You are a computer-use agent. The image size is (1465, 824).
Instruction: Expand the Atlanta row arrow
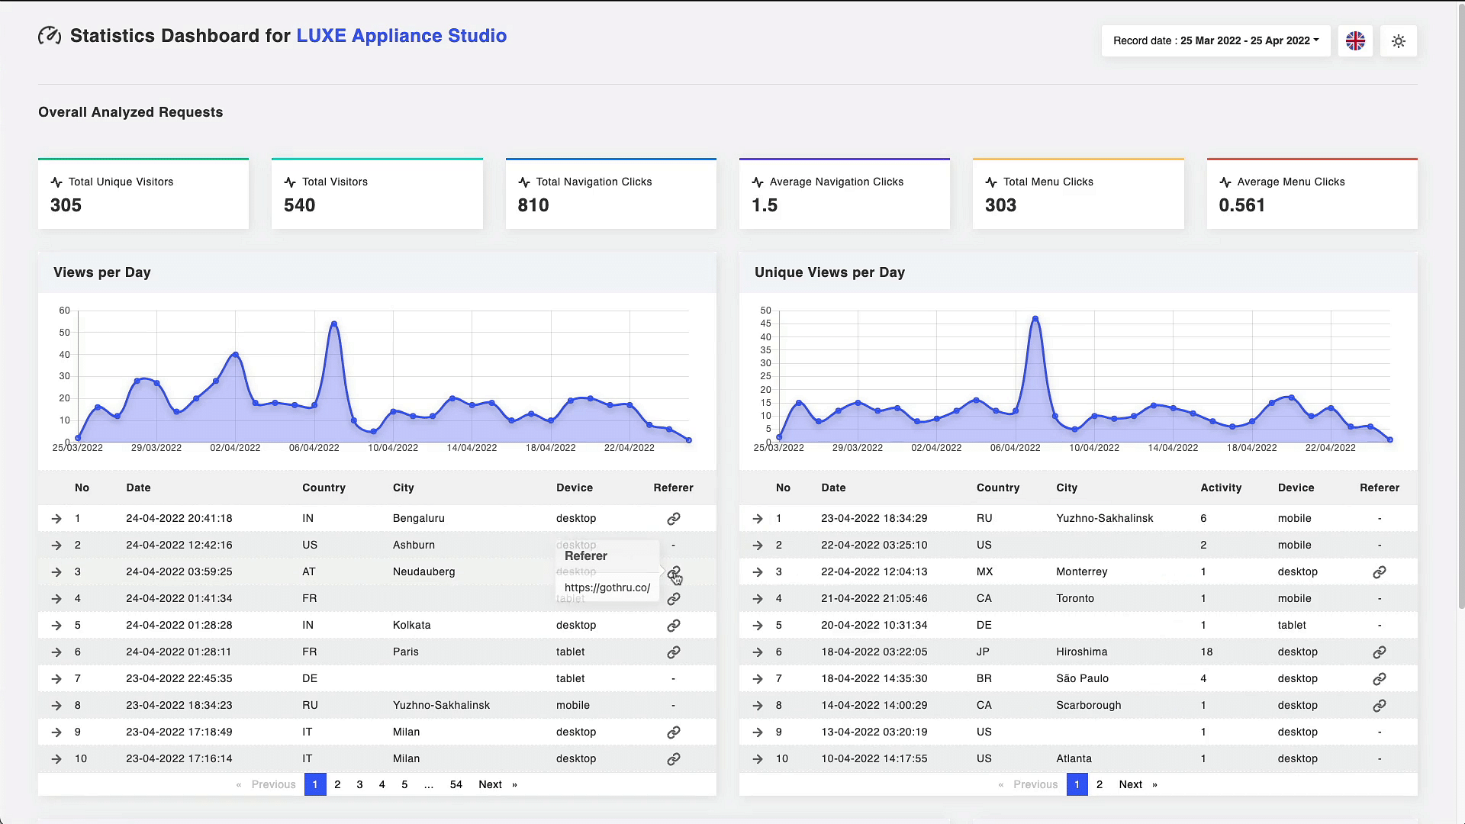pyautogui.click(x=758, y=759)
